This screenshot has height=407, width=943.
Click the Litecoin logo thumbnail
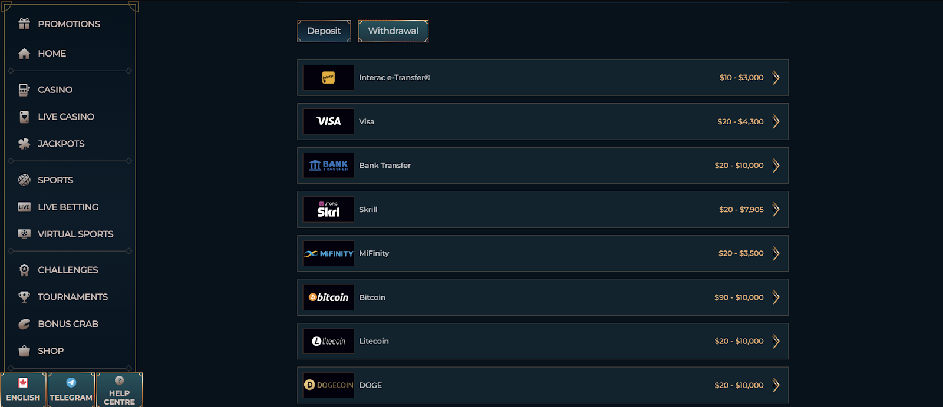(x=328, y=341)
